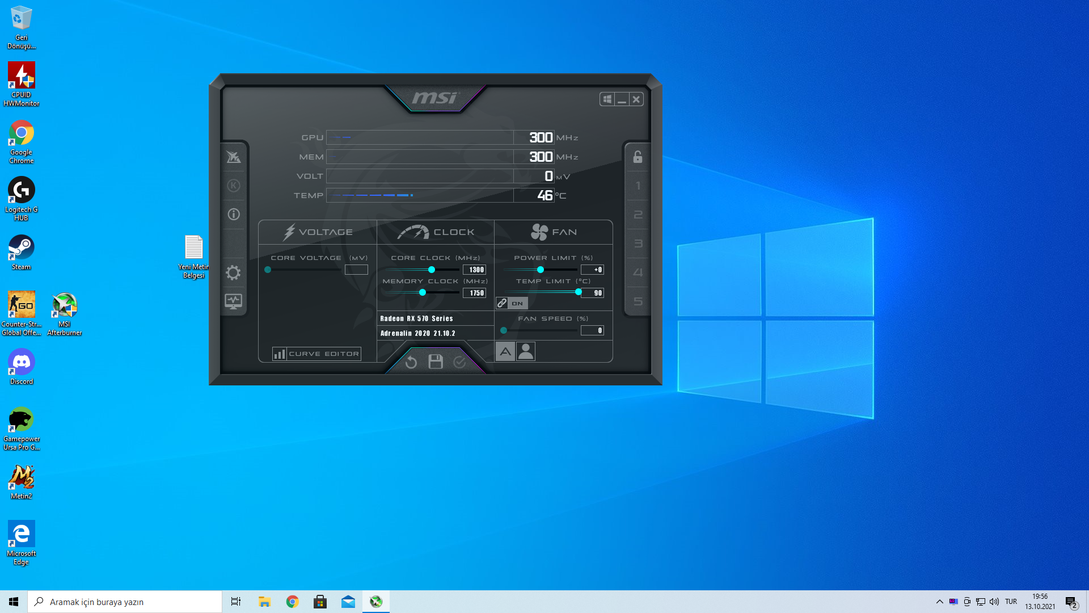Click the memory clock value field 1750

[475, 293]
